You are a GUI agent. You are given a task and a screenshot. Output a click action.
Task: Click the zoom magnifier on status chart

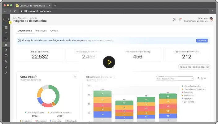click(198, 78)
